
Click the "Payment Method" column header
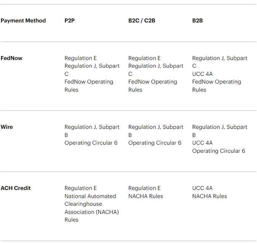[23, 21]
